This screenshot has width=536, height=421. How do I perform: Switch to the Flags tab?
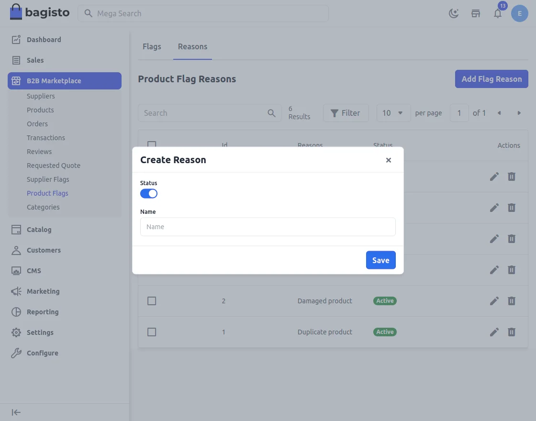(152, 46)
